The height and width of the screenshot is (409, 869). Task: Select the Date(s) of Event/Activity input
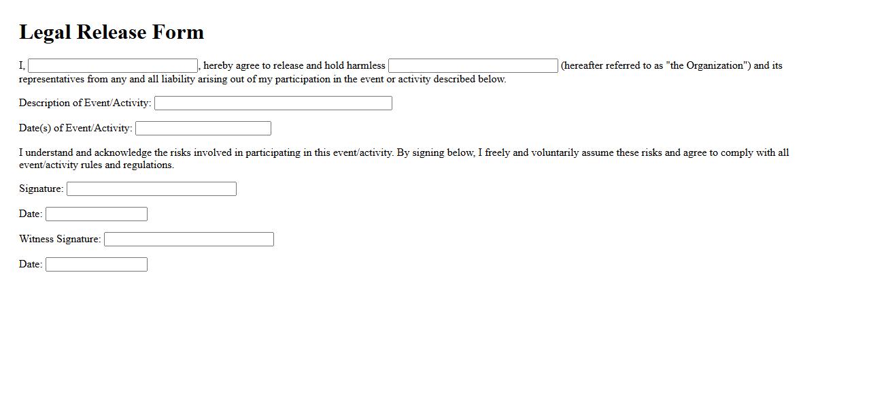203,129
